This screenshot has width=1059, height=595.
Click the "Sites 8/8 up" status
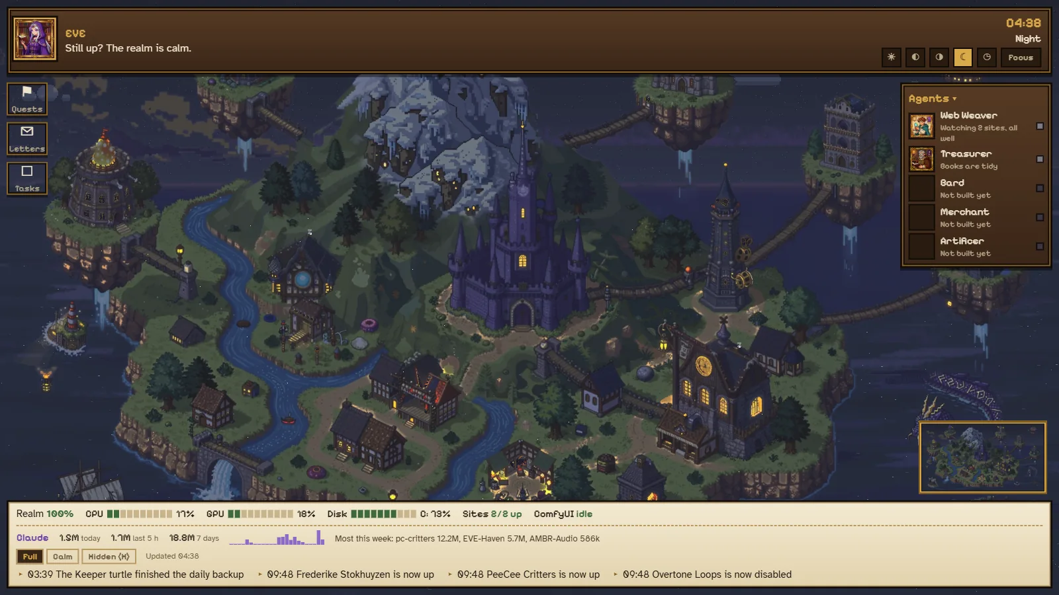click(x=492, y=514)
